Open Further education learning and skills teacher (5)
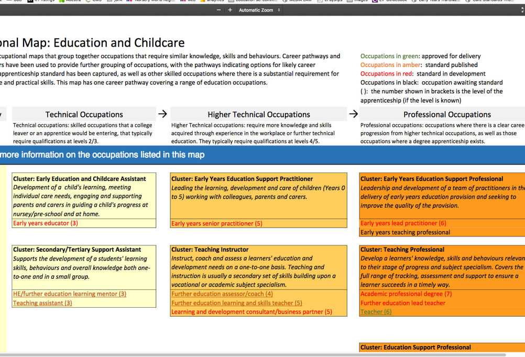 click(x=237, y=303)
